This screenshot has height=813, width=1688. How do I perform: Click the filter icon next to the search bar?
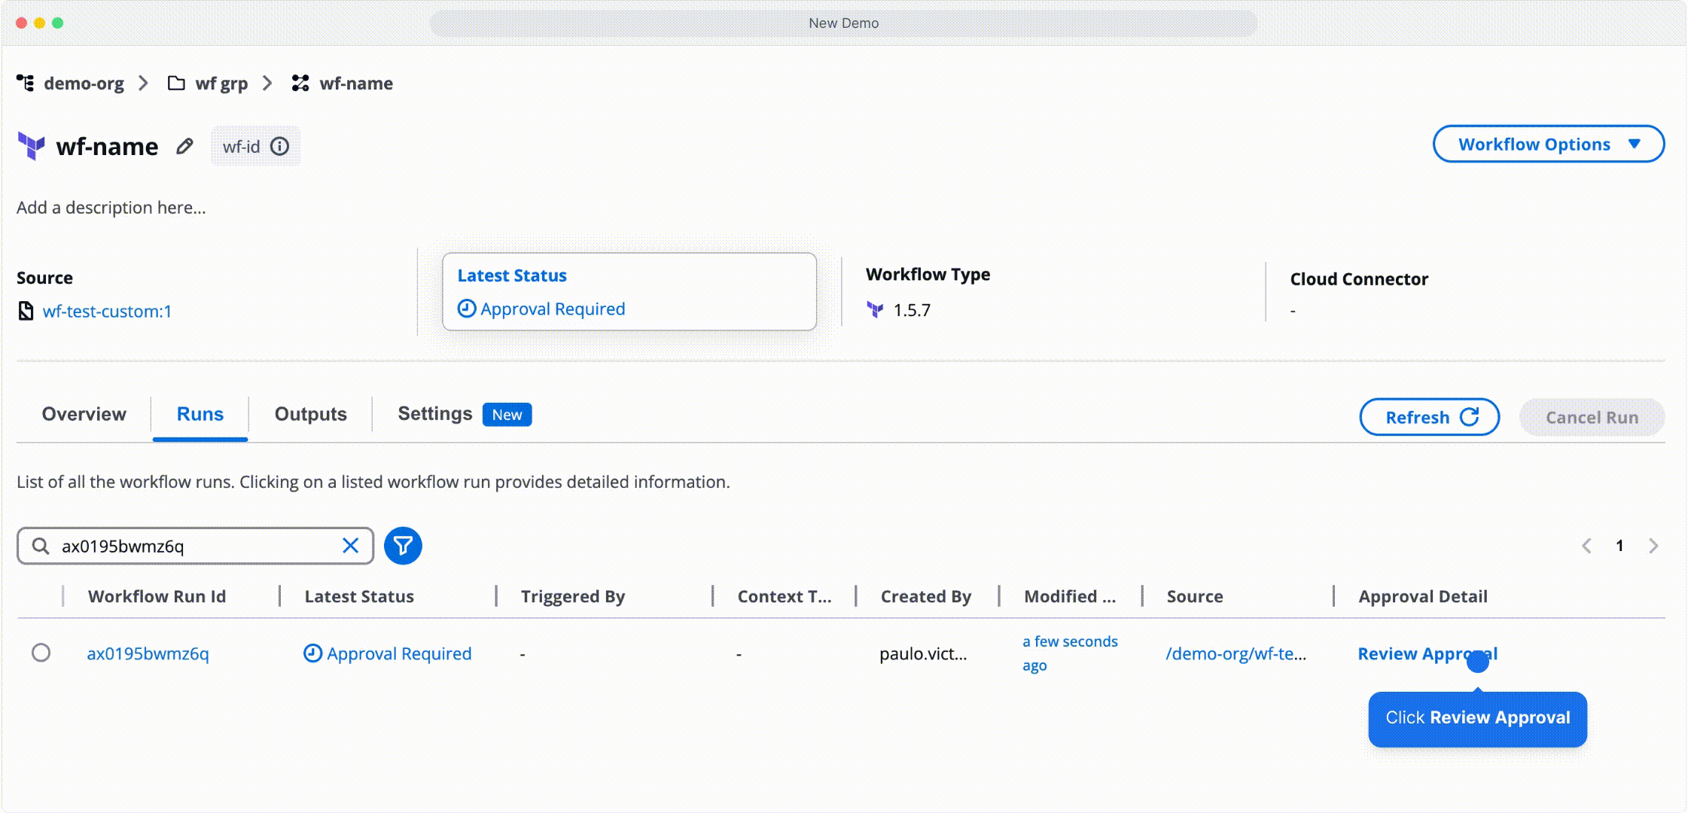403,546
